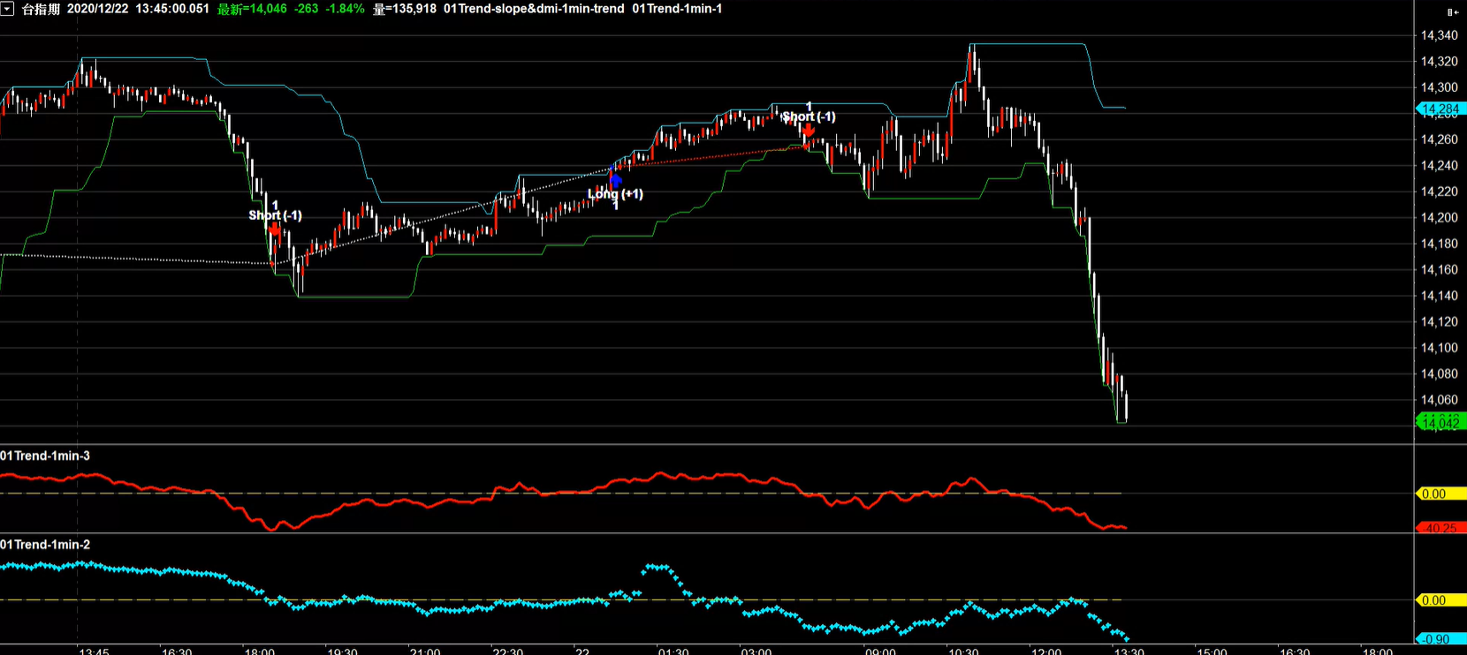The width and height of the screenshot is (1467, 655).
Task: Click the 最新=14,046 last price readout
Action: tap(252, 9)
